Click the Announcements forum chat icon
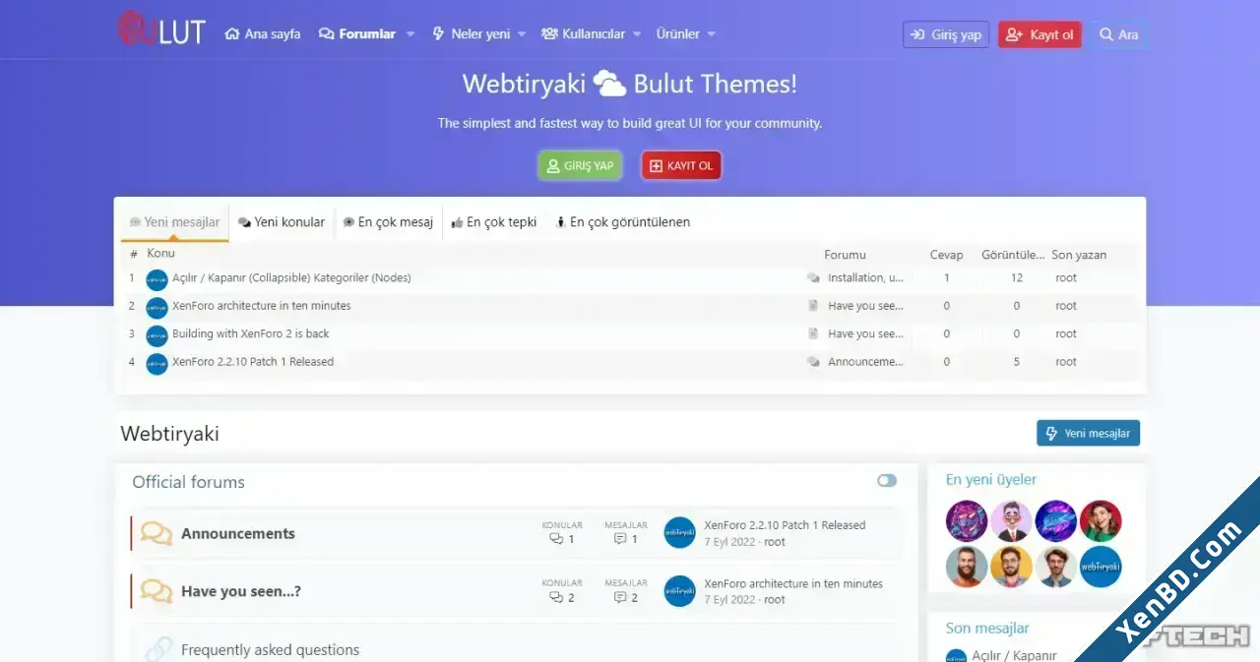This screenshot has width=1260, height=662. [x=157, y=533]
